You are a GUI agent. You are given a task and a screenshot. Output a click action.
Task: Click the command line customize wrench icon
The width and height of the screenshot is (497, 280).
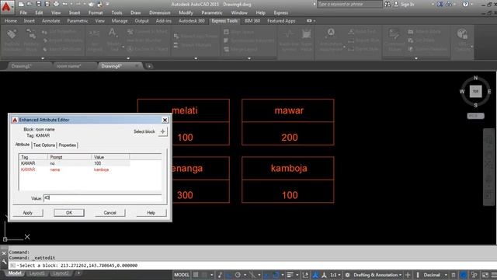coord(4,261)
